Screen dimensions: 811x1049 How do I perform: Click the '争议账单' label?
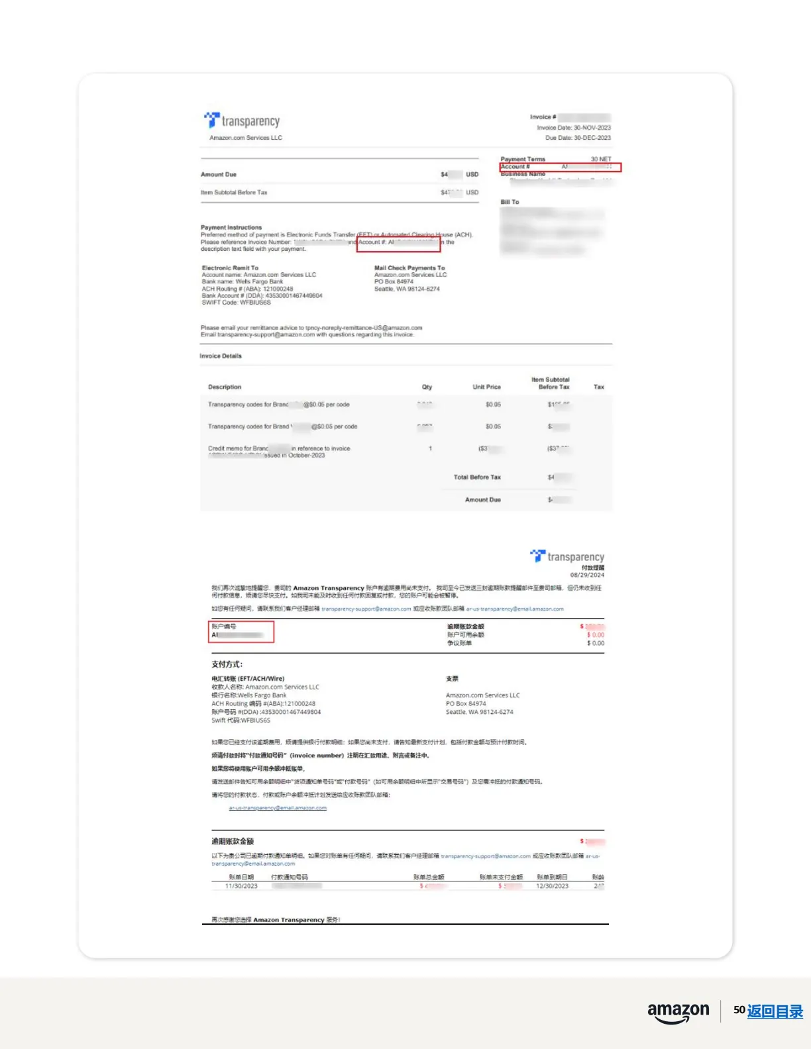[x=460, y=643]
